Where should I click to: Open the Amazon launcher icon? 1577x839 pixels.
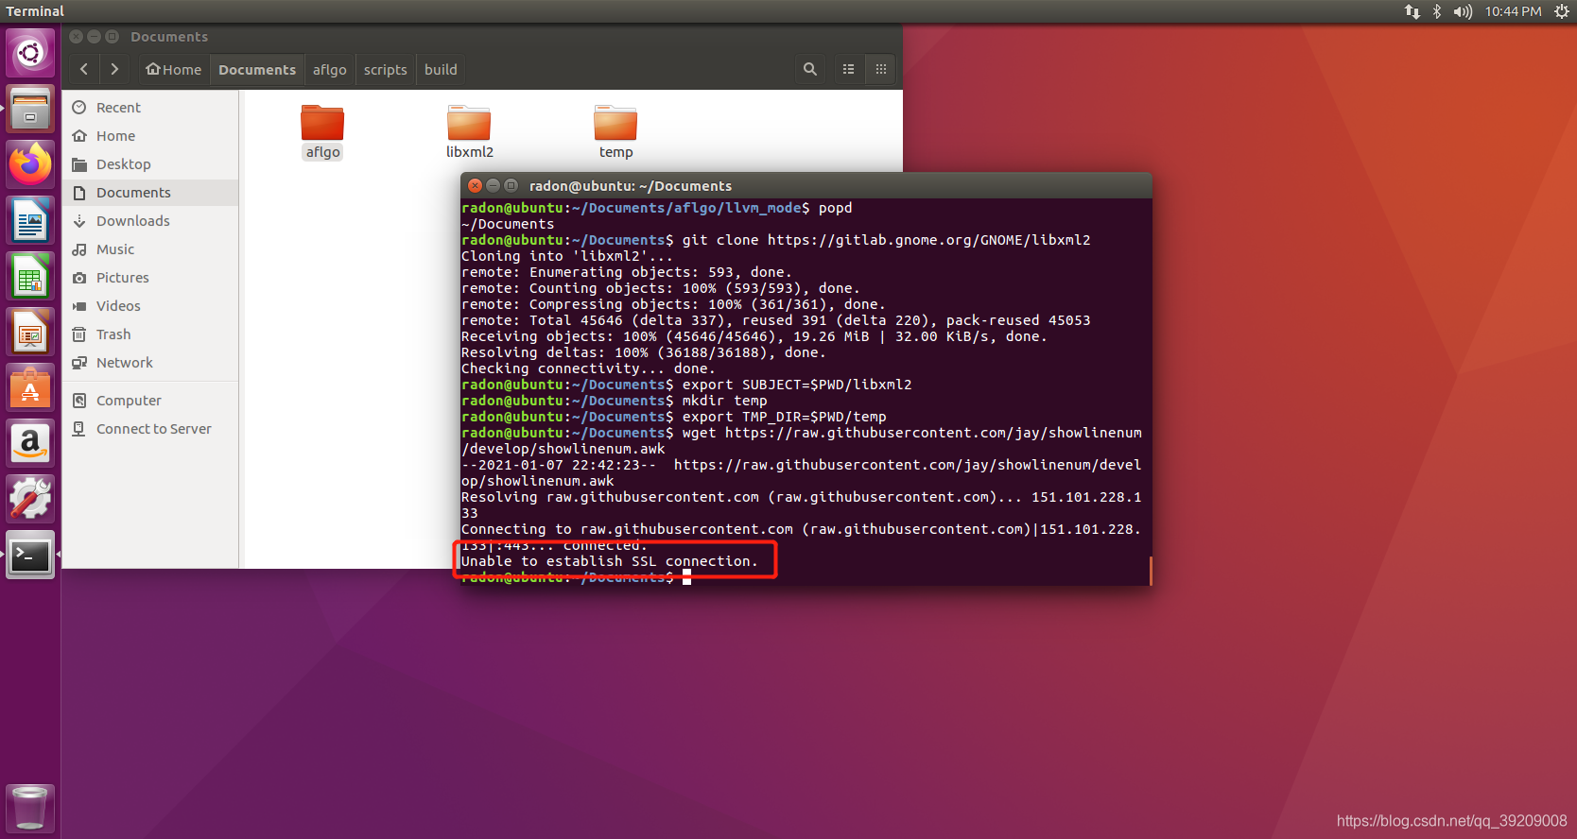tap(30, 443)
